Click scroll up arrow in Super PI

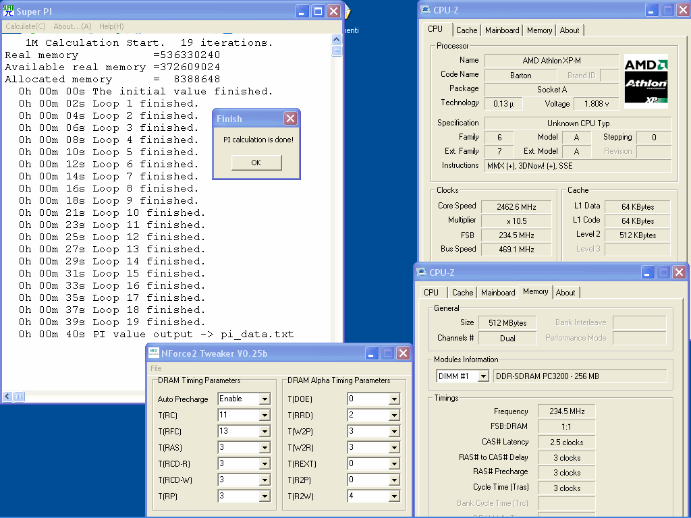coord(336,39)
